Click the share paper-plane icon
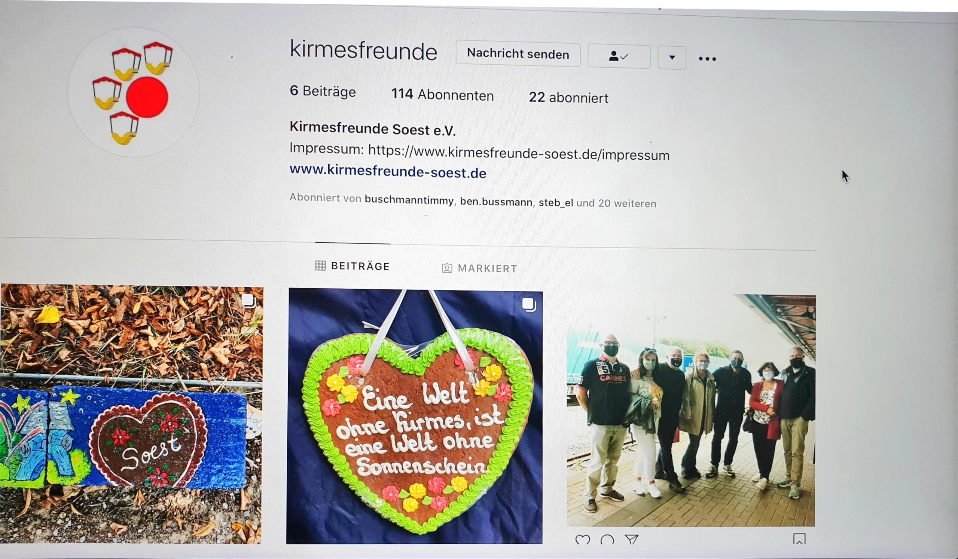Viewport: 958px width, 559px height. [x=631, y=539]
